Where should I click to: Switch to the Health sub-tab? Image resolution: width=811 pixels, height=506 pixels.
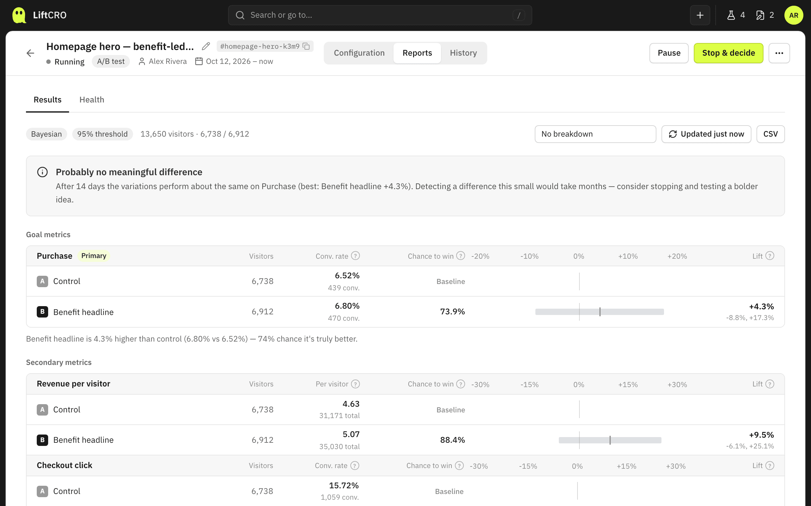(x=92, y=100)
